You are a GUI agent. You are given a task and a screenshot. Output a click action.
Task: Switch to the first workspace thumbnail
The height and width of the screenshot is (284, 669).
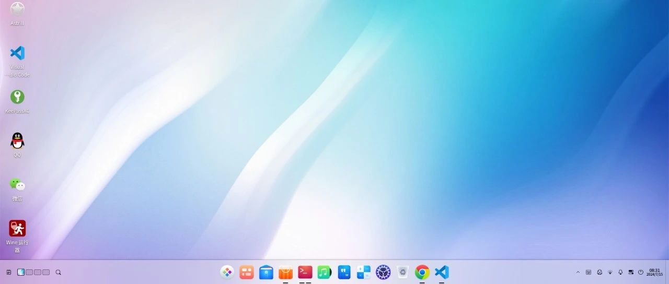tap(21, 272)
